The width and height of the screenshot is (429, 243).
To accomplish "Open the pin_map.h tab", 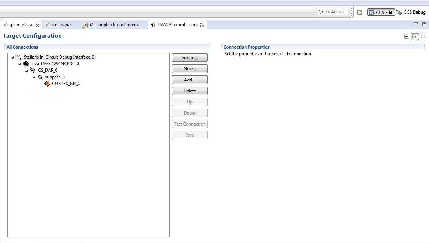I will tap(61, 25).
